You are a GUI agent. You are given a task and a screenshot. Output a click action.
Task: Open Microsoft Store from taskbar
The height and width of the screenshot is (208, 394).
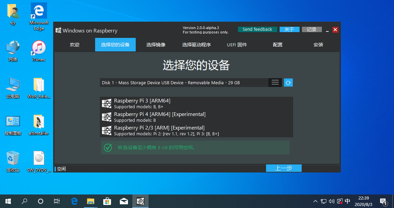[107, 201]
